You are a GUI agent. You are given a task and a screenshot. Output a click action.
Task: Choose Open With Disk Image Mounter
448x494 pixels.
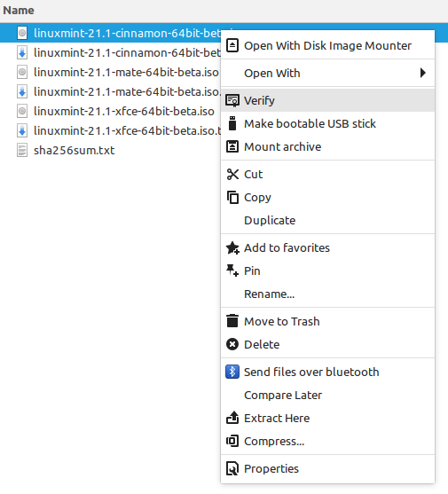pyautogui.click(x=327, y=46)
